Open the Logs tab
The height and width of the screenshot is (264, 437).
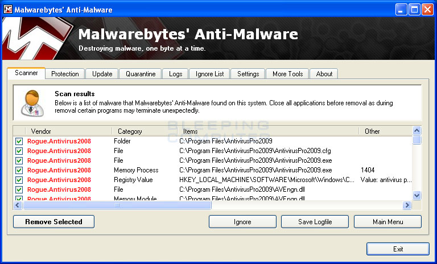click(x=175, y=74)
